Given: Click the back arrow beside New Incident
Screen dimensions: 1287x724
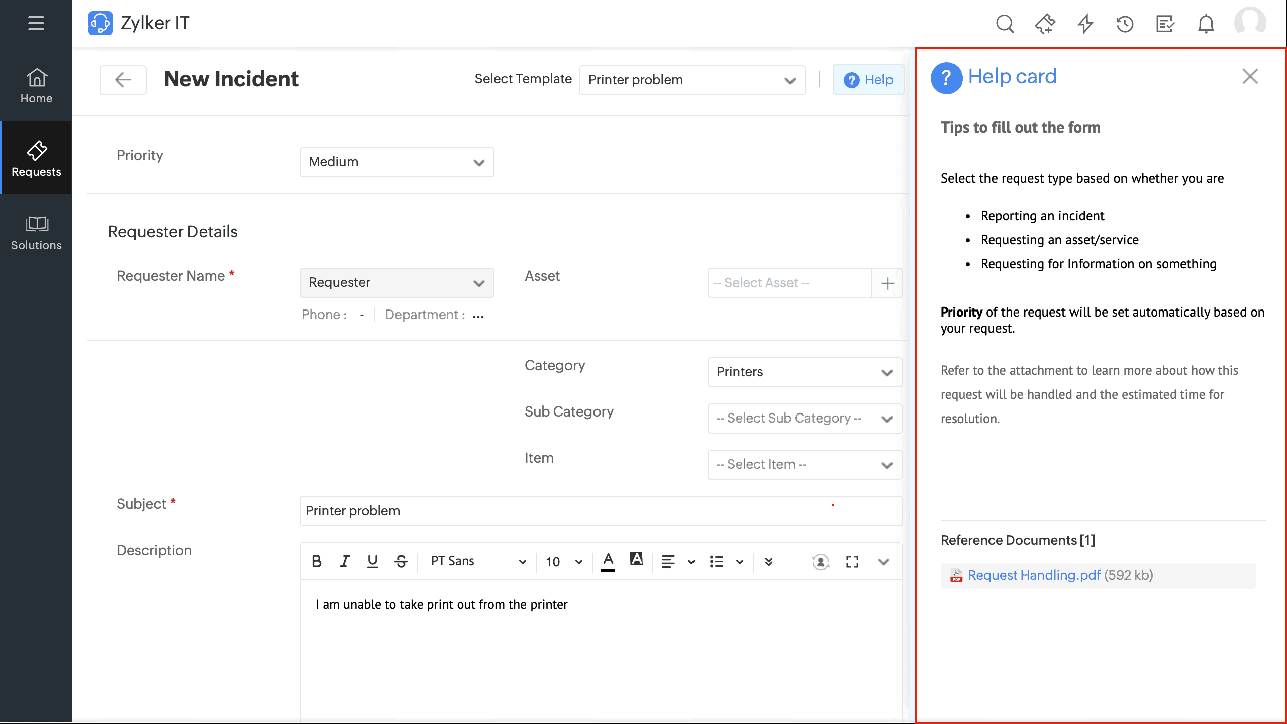Looking at the screenshot, I should click(x=123, y=80).
